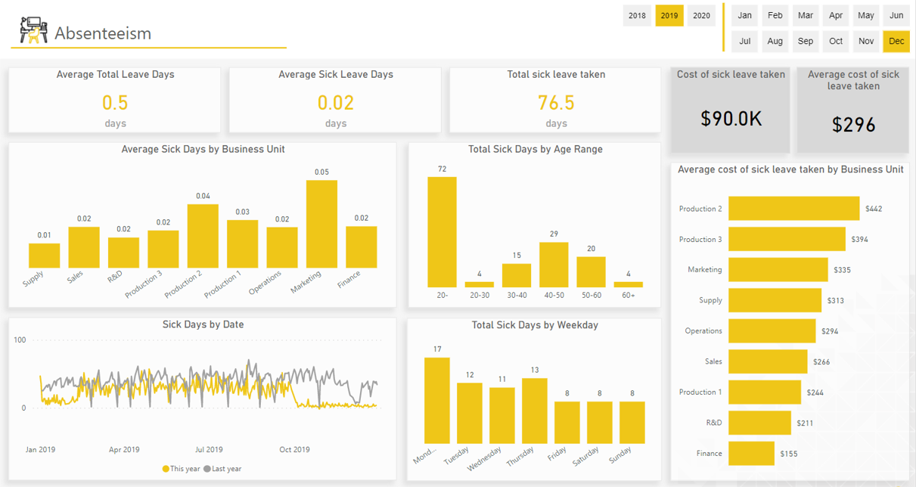This screenshot has height=487, width=916.
Task: Click the Thursday bar in weekday chart
Action: coord(535,411)
